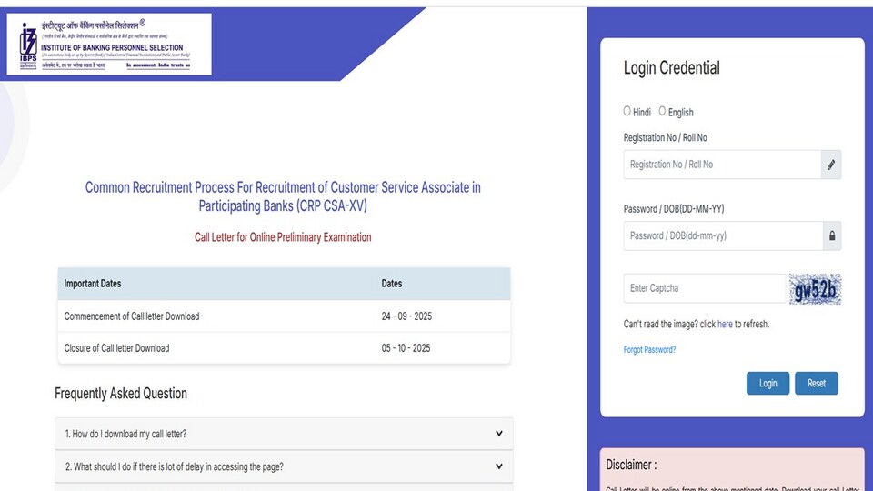Click the 'Important Dates' column header
Image resolution: width=873 pixels, height=491 pixels.
pos(93,284)
